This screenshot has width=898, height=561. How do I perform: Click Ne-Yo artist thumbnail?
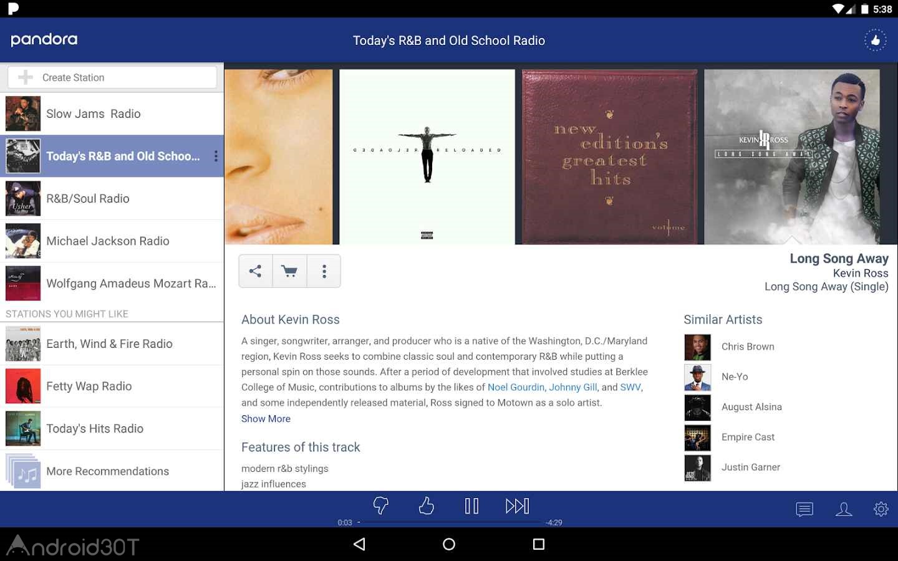697,377
